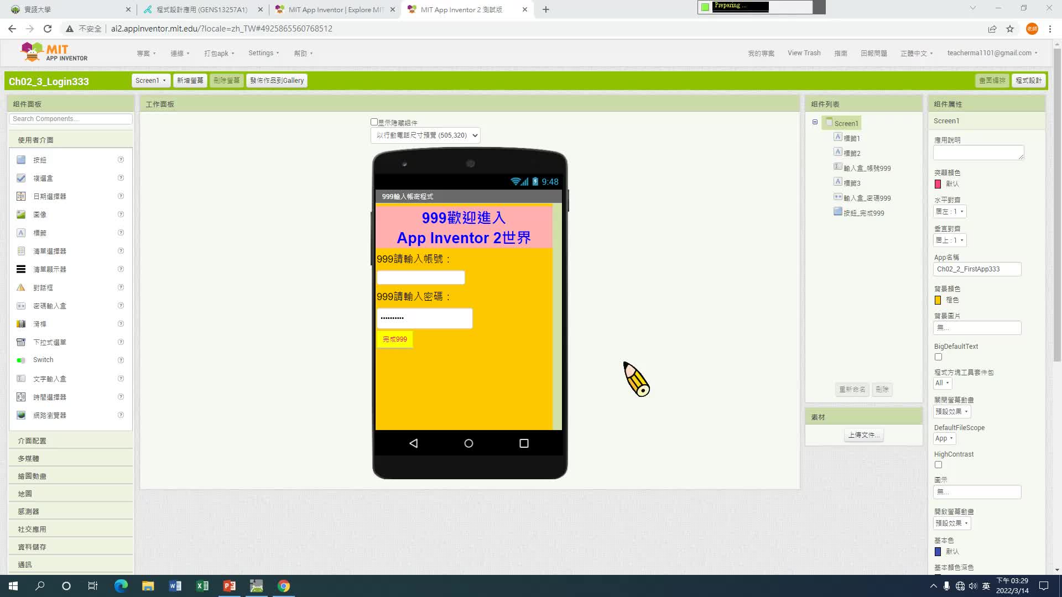1062x597 pixels.
Task: Enable the BigDefaultText checkbox
Action: tap(938, 357)
